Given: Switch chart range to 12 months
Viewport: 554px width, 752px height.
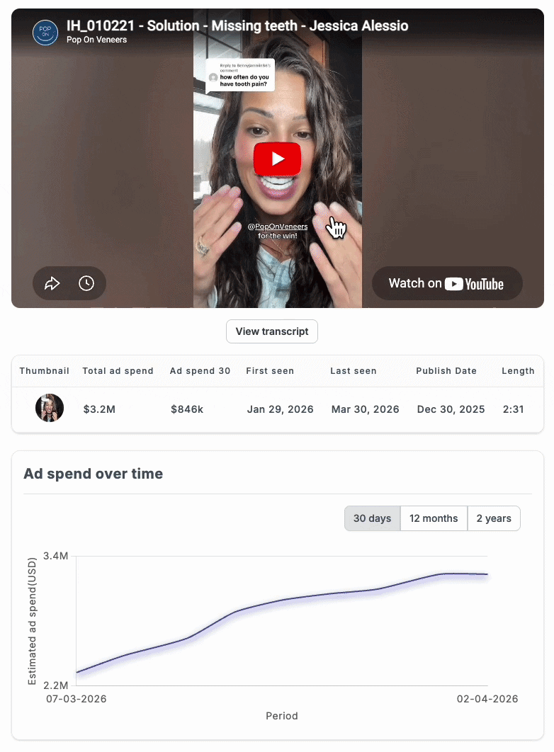Looking at the screenshot, I should click(434, 518).
